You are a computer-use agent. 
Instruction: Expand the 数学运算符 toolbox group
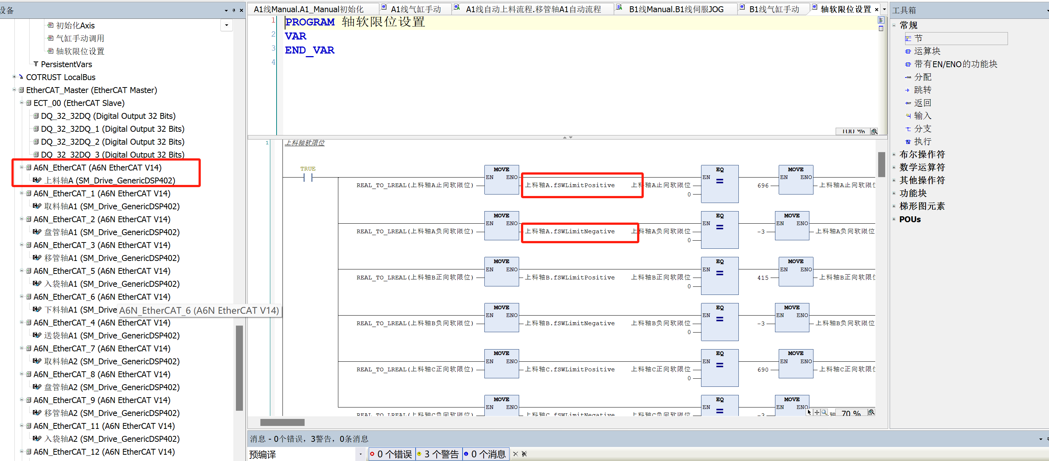tap(894, 168)
